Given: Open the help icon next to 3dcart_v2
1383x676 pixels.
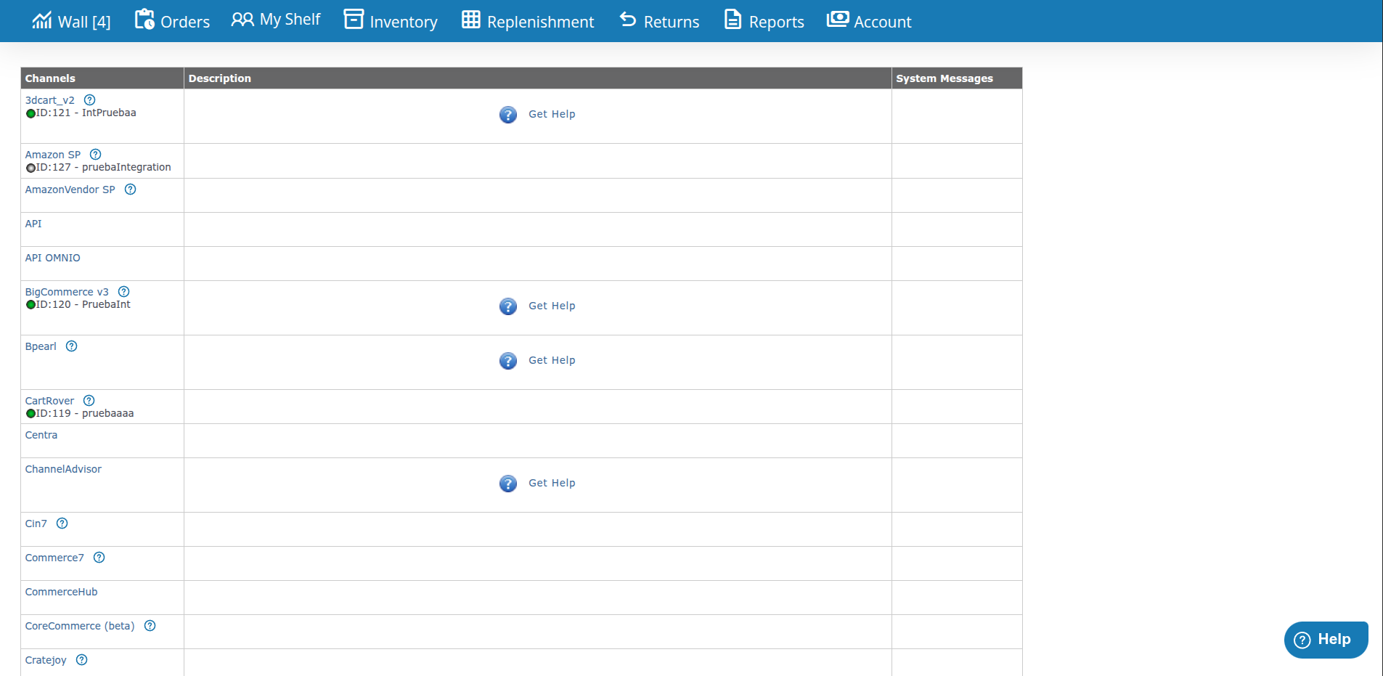Looking at the screenshot, I should coord(89,99).
